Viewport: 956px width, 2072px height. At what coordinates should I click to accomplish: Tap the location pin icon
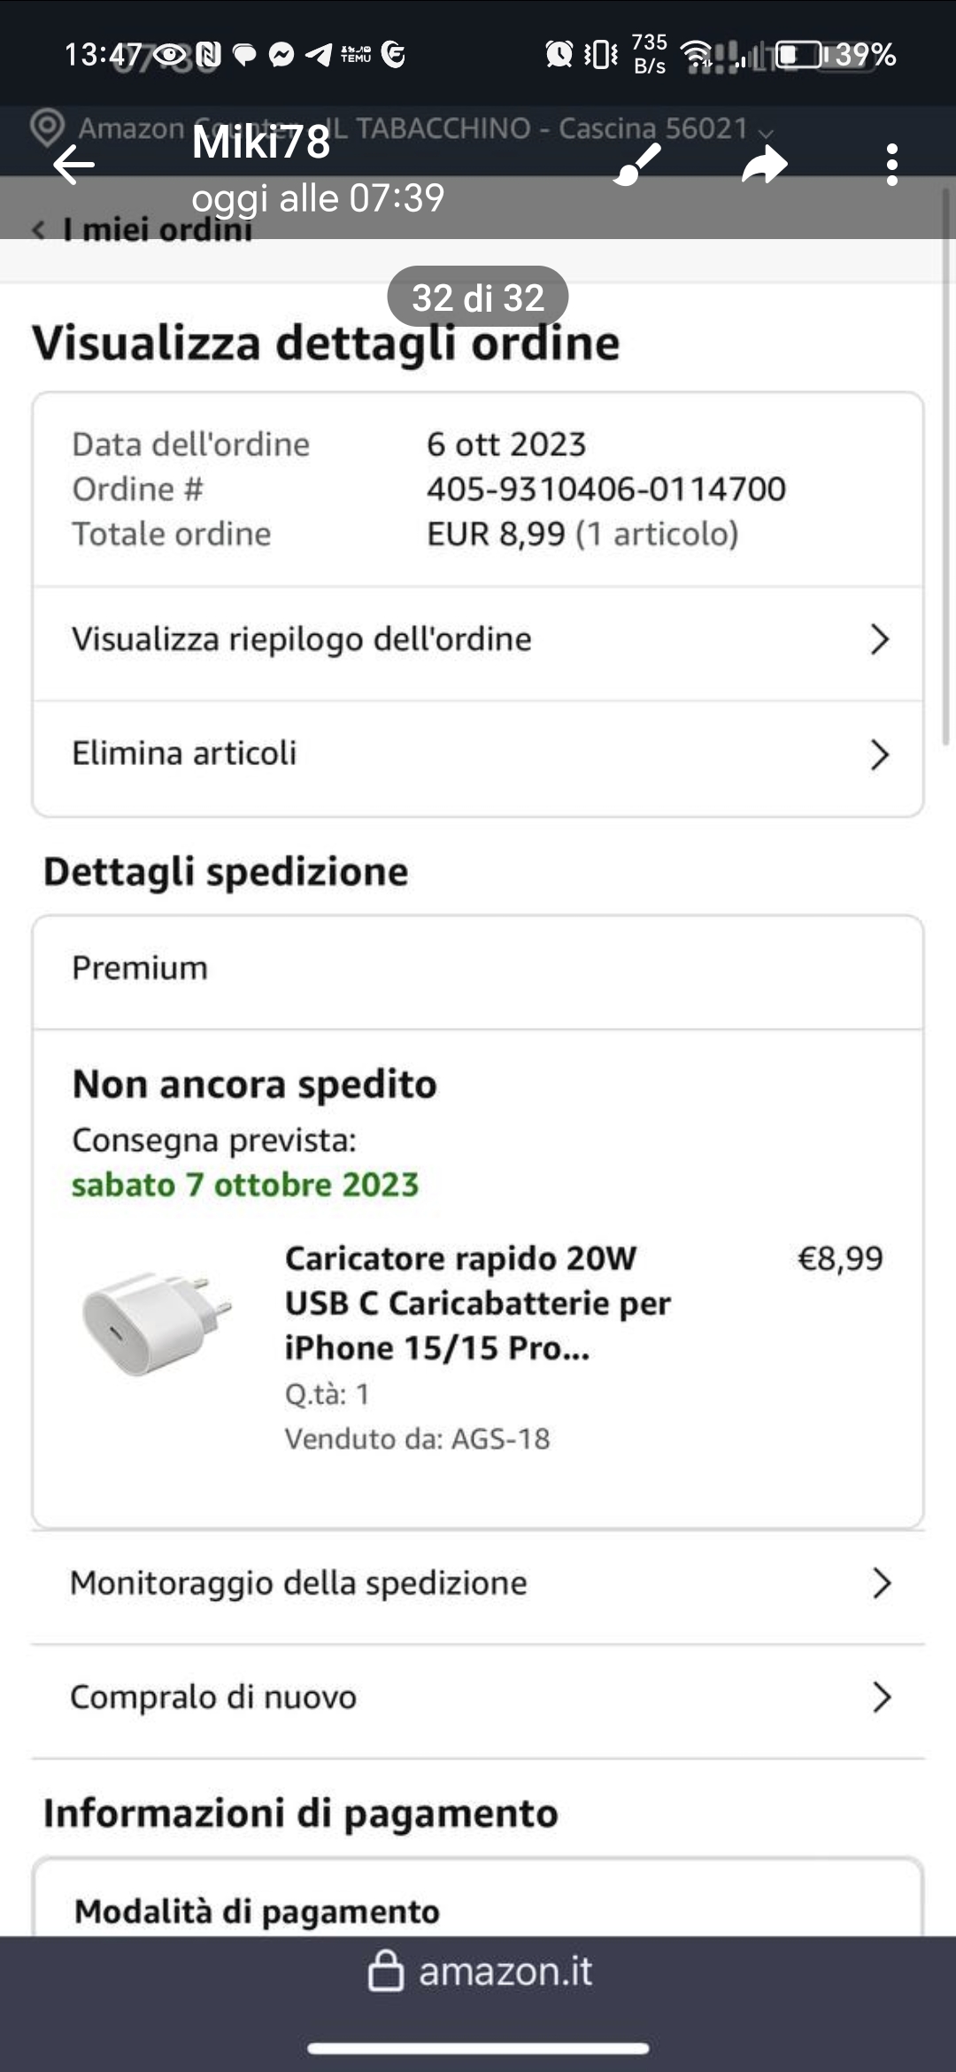pos(47,128)
